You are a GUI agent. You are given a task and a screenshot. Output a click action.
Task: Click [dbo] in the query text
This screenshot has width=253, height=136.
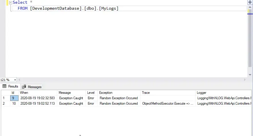point(90,8)
